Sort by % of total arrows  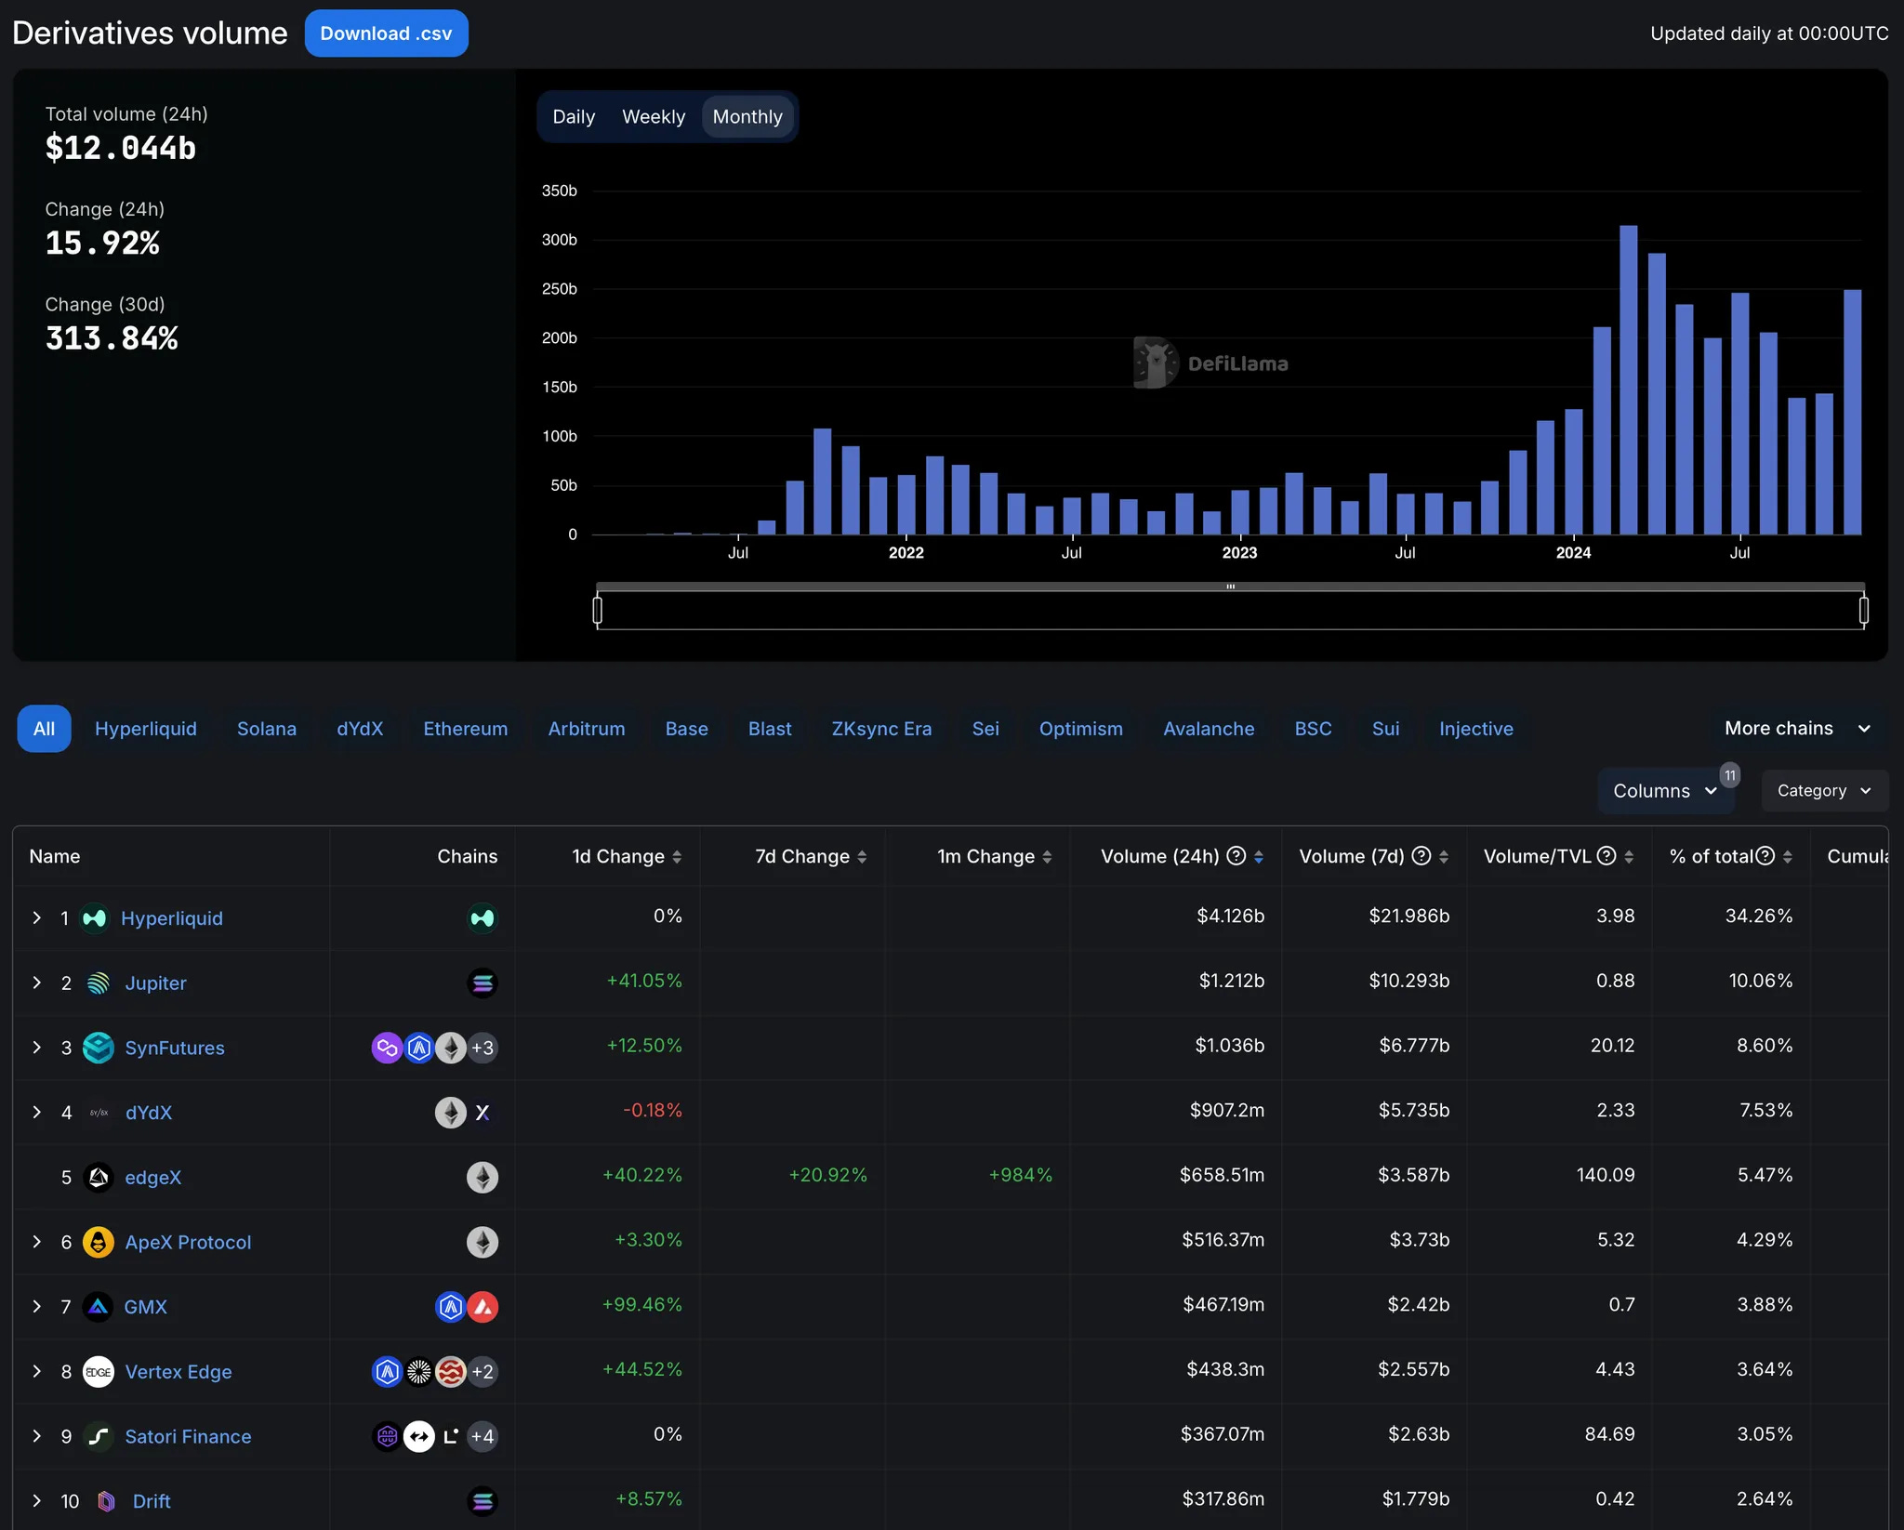[x=1788, y=857]
